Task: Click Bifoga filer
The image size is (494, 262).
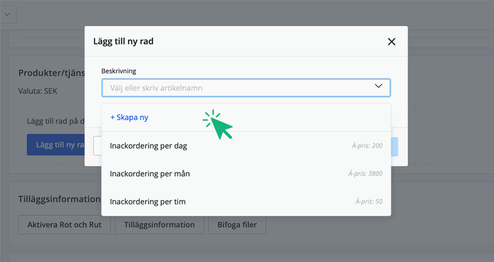Action: (x=237, y=225)
